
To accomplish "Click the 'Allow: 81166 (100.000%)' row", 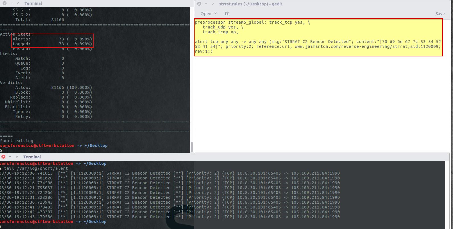I will tap(54, 87).
